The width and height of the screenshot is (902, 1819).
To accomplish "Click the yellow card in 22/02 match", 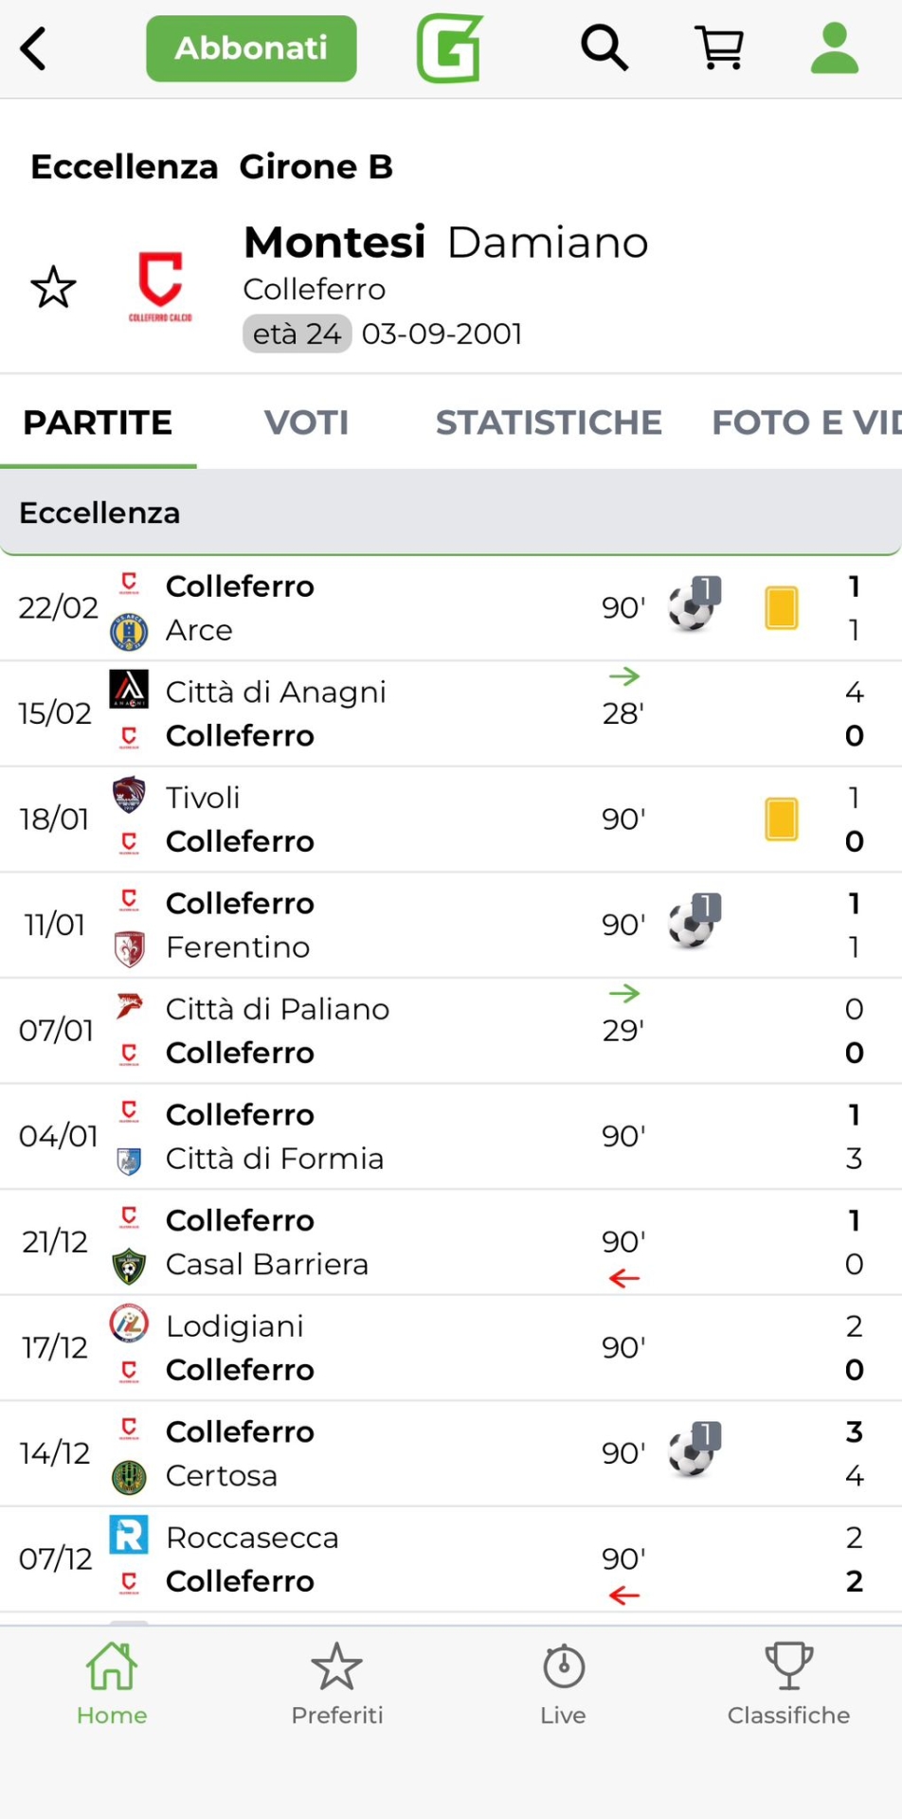I will pos(782,608).
